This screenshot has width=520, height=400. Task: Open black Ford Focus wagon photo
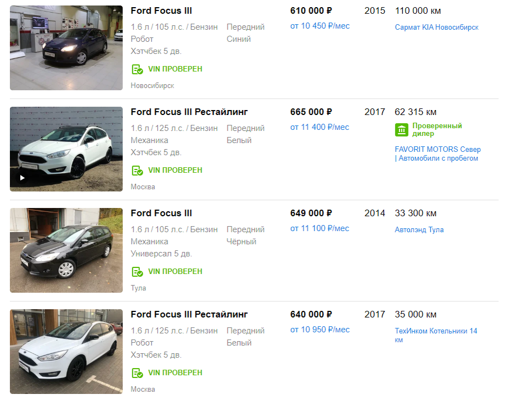67,250
